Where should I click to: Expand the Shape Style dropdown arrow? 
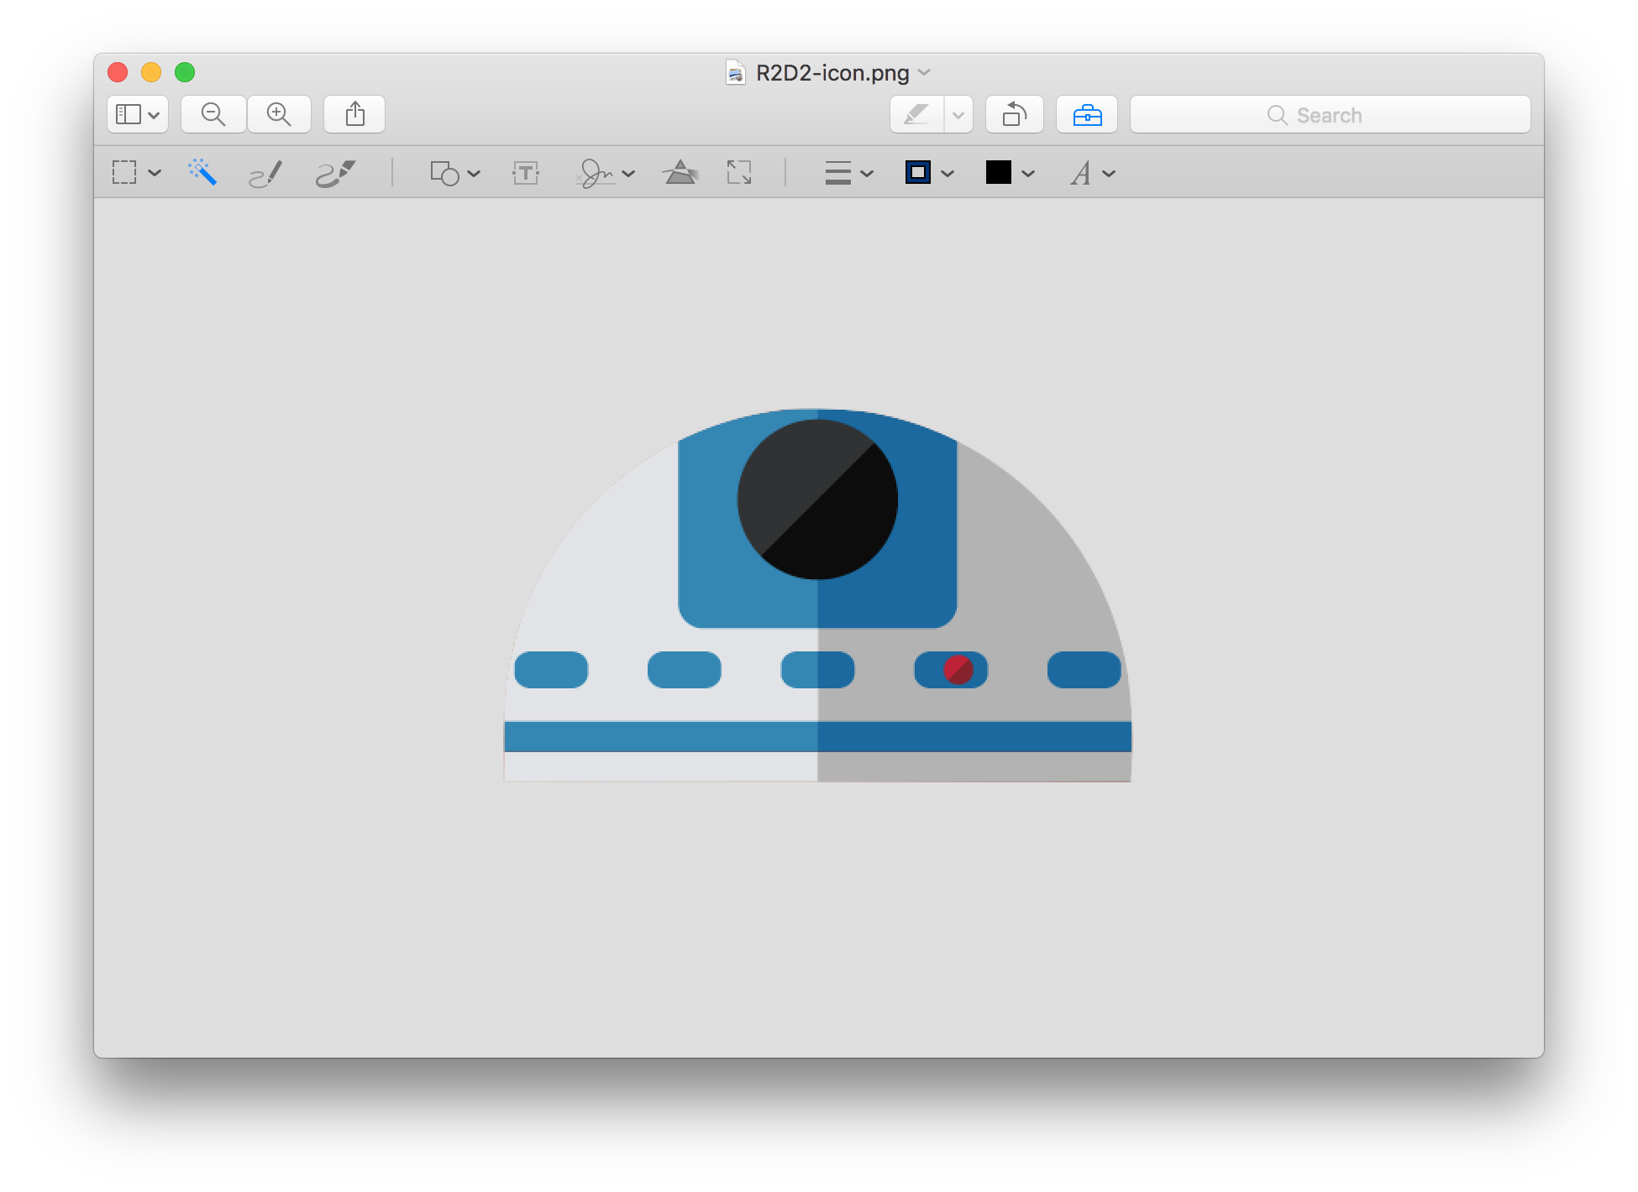click(x=867, y=173)
